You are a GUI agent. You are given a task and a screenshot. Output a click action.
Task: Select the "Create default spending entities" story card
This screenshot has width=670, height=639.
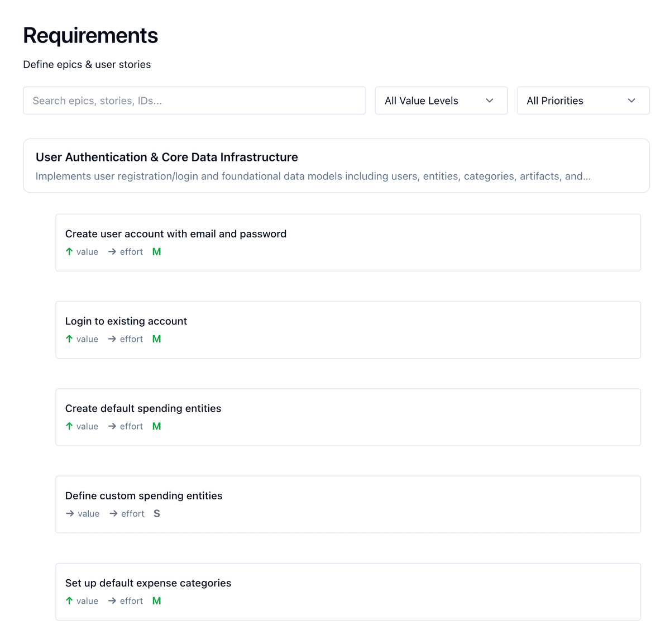coord(348,417)
